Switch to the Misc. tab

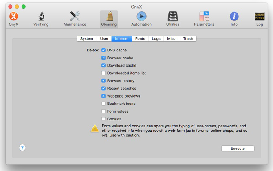(x=172, y=38)
